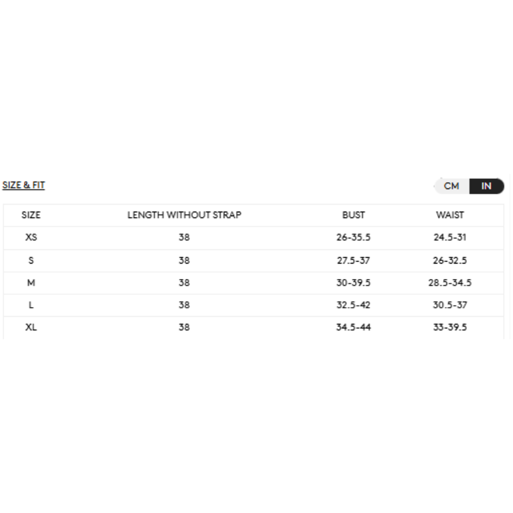Click bust value 34.5-44

coord(353,327)
